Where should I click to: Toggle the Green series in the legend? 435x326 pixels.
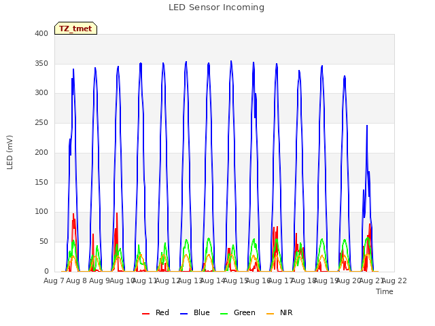point(237,312)
